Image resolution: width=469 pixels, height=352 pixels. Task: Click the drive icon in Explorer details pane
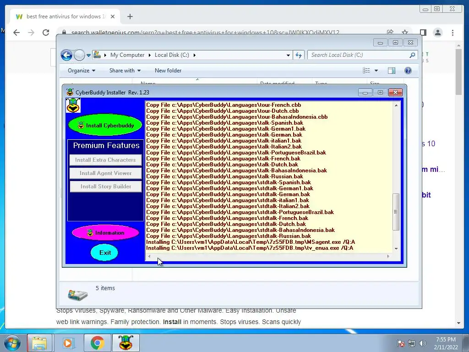coord(77,295)
